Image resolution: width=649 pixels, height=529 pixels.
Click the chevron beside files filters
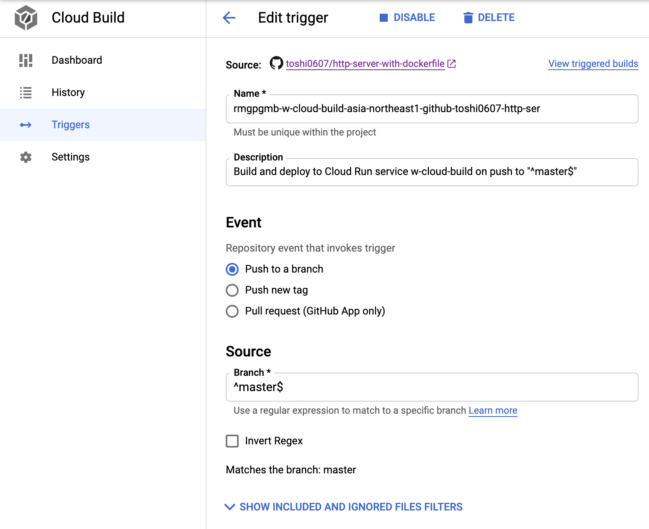pos(230,507)
